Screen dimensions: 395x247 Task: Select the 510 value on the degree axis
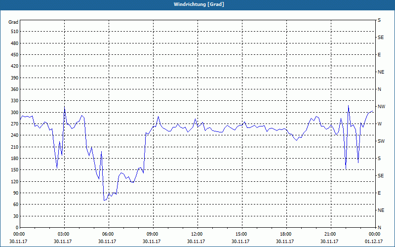[15, 32]
